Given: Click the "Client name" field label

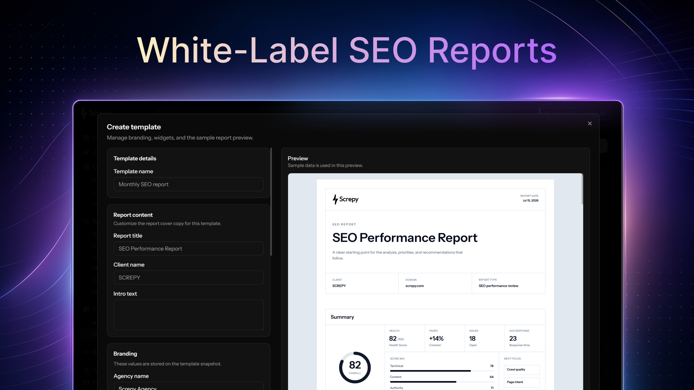Looking at the screenshot, I should [x=129, y=265].
